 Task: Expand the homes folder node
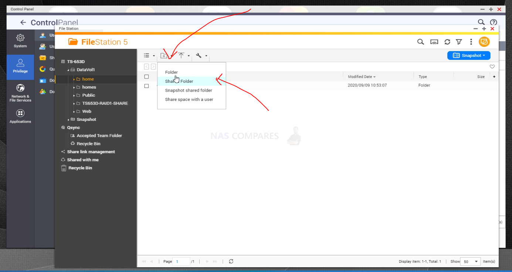(x=74, y=87)
